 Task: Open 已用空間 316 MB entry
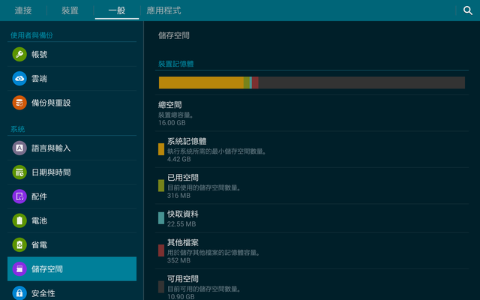312,186
